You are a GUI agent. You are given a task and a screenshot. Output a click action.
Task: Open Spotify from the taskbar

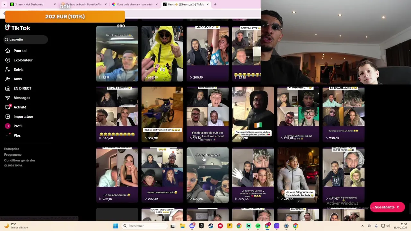click(x=258, y=226)
